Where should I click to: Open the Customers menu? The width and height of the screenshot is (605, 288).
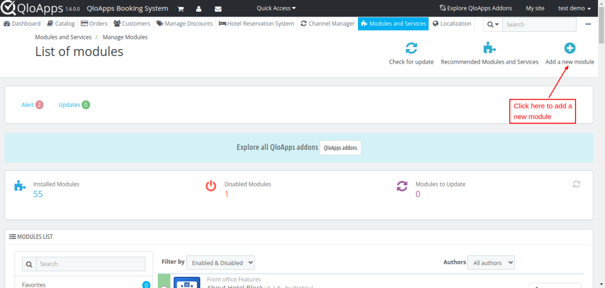click(132, 24)
